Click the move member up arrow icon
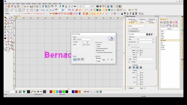This screenshot has height=105, width=187. click(x=167, y=22)
